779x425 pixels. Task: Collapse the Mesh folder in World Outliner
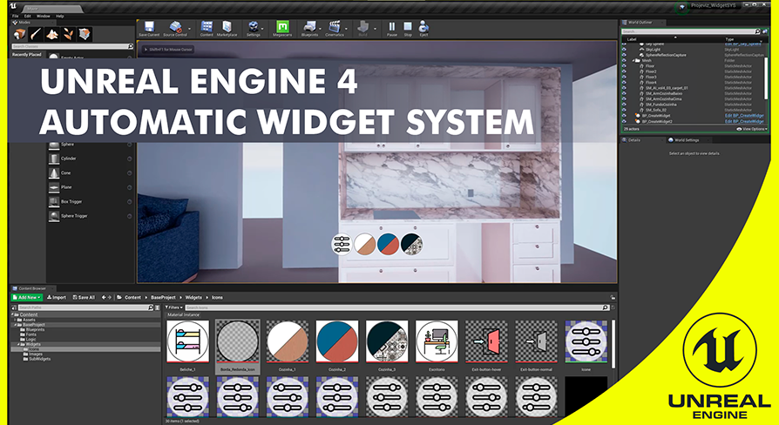(x=633, y=61)
